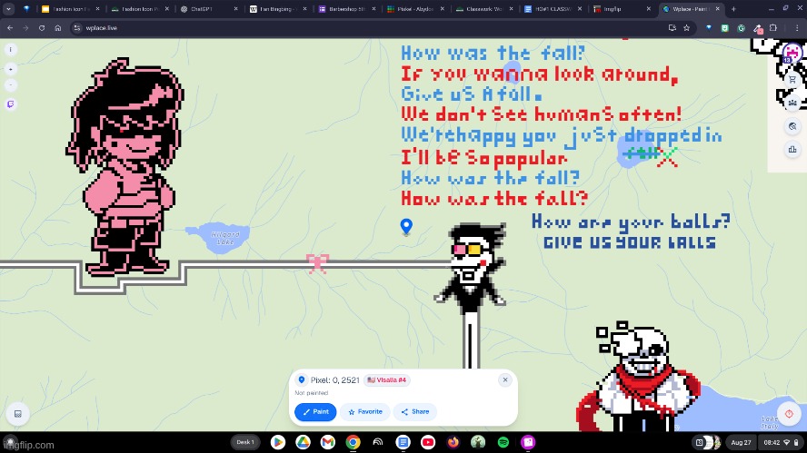Viewport: 807px width, 453px height.
Task: Open Google Play Store from the shelf
Action: [x=278, y=442]
